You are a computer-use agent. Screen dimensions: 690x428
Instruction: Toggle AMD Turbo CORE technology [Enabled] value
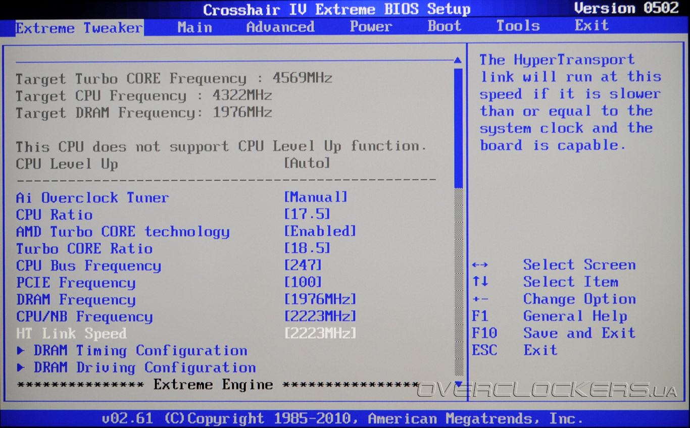click(x=320, y=231)
